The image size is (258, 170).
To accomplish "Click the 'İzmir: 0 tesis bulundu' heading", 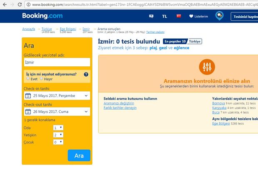I will coord(129,41).
